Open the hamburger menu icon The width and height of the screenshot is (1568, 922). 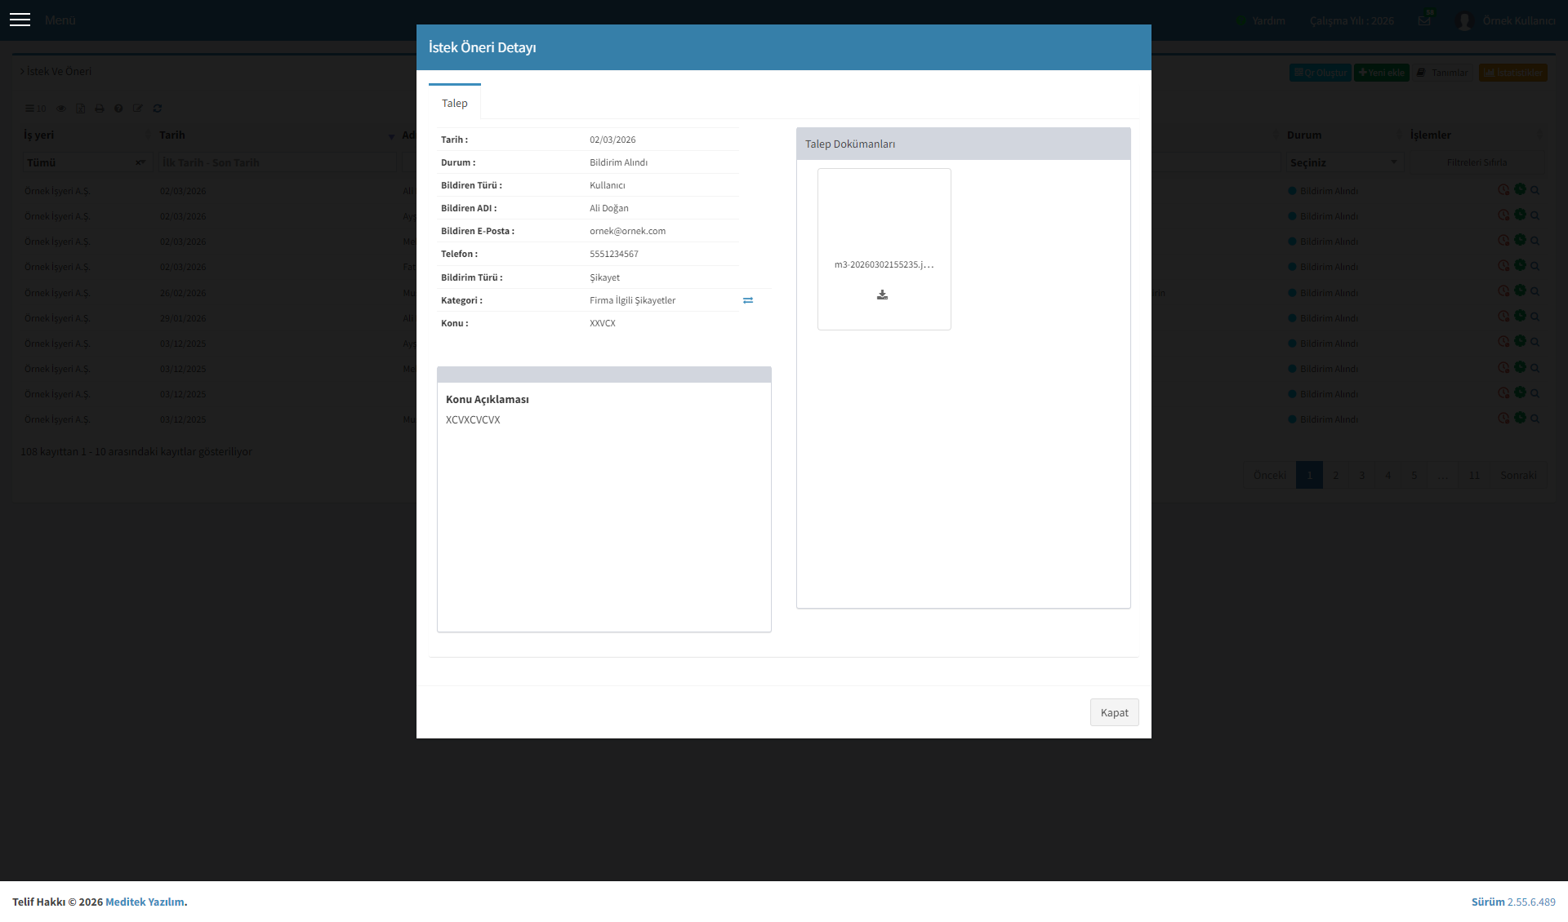point(20,20)
